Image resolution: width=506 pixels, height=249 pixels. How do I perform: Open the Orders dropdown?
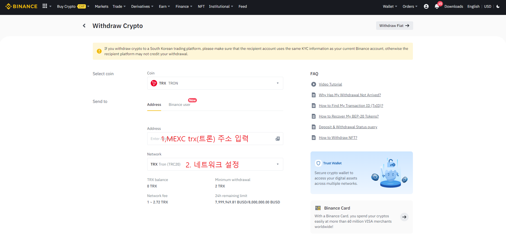[410, 6]
